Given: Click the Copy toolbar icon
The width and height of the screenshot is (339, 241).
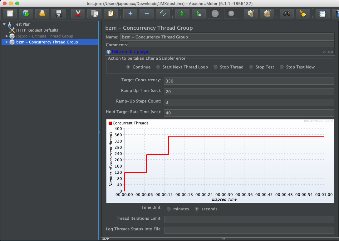Looking at the screenshot, I should pos(95,13).
